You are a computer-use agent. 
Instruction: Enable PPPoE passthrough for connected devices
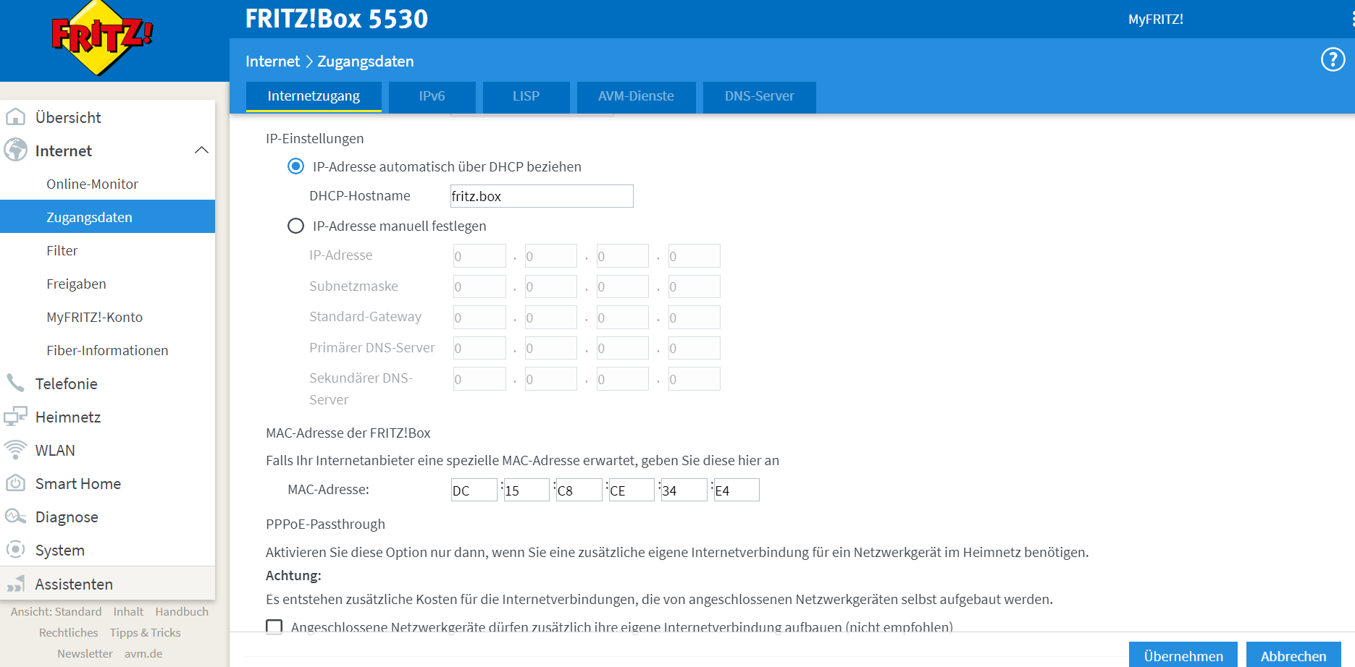coord(274,626)
